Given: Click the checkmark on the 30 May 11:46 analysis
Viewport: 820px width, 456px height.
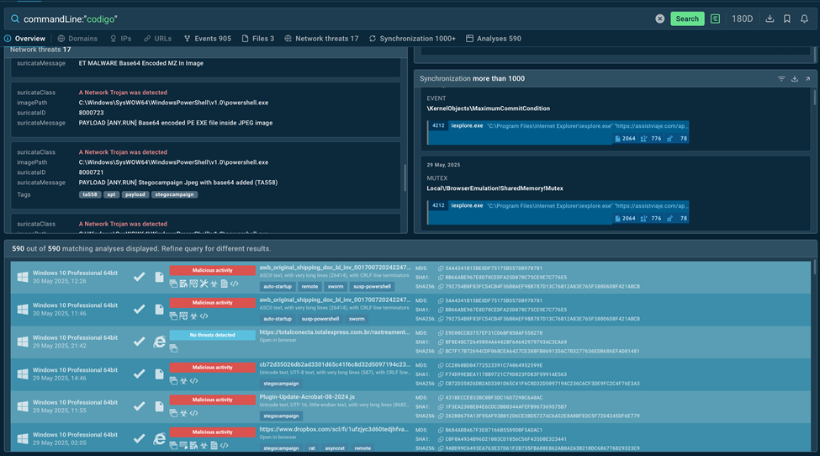Looking at the screenshot, I should (x=139, y=309).
